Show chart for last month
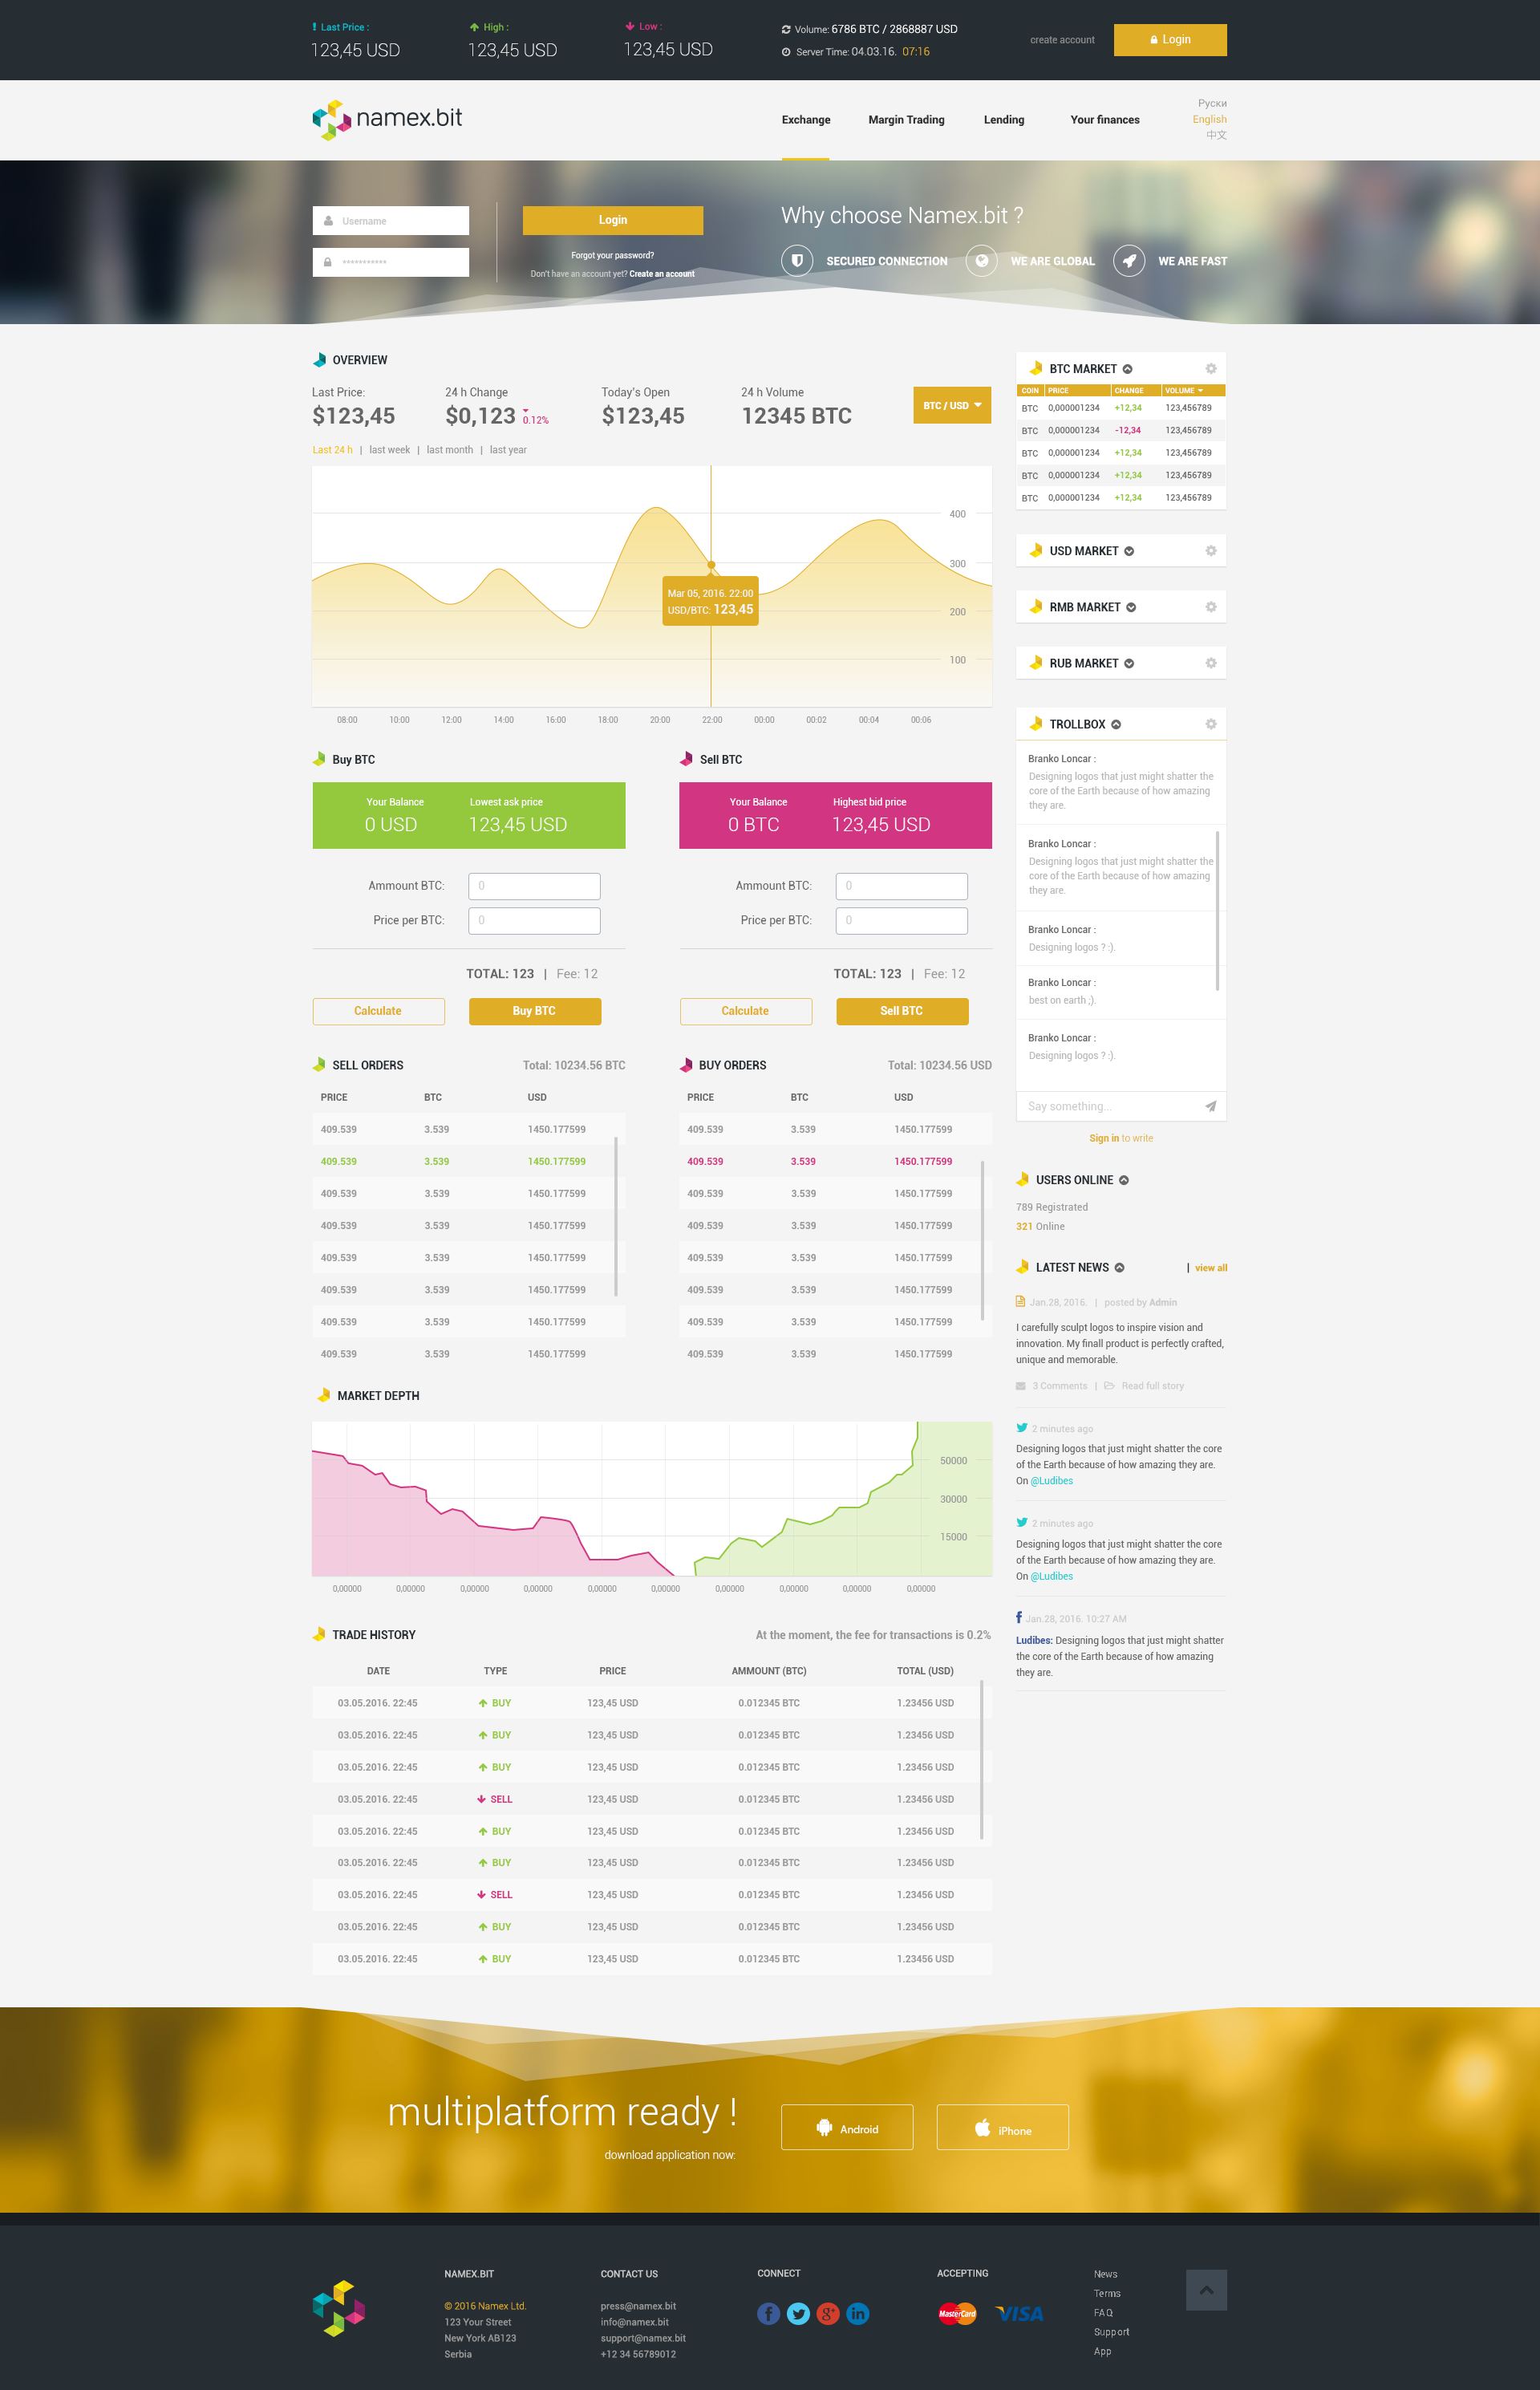Screen dimensions: 1540x2390 click(450, 450)
